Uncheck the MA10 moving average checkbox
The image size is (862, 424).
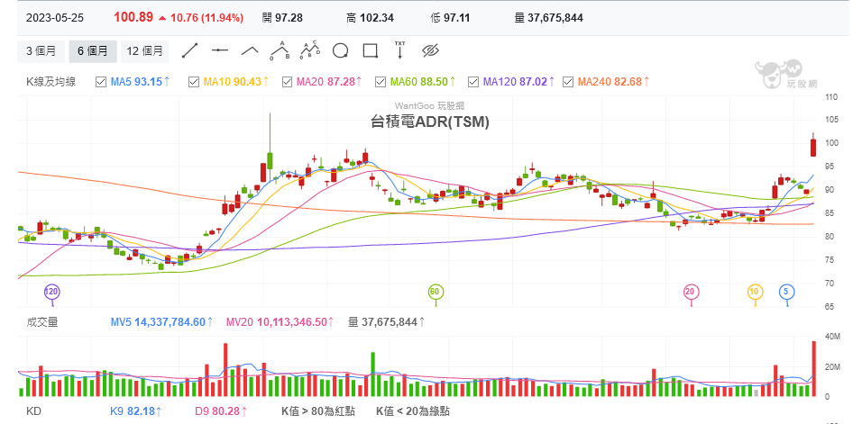194,82
